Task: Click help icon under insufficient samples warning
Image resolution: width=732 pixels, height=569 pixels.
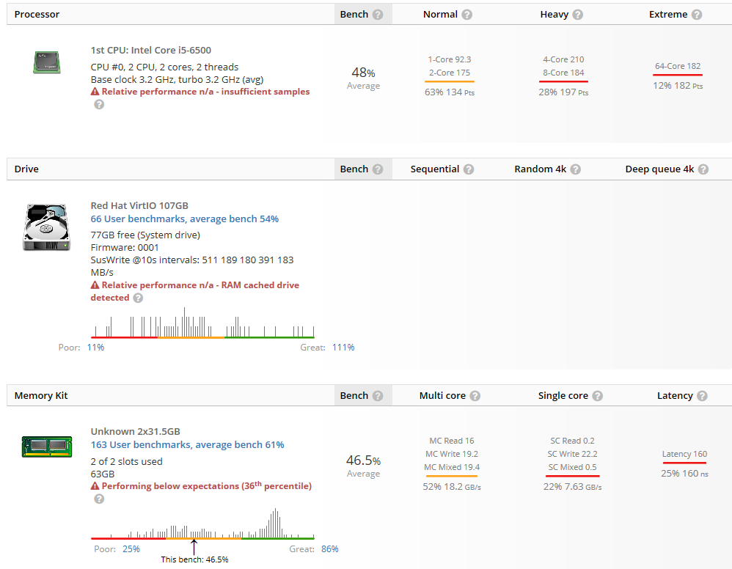Action: point(99,105)
